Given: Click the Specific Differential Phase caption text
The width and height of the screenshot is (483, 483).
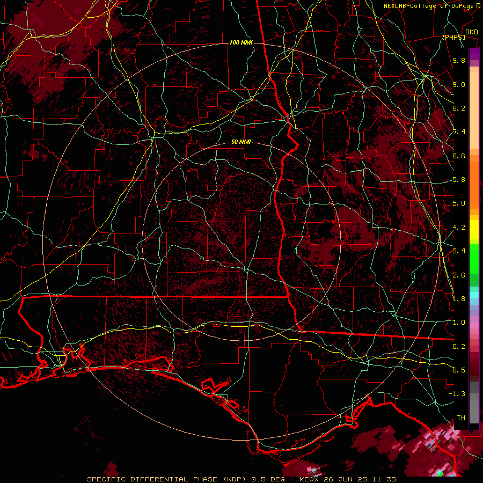Looking at the screenshot, I should coord(241,479).
